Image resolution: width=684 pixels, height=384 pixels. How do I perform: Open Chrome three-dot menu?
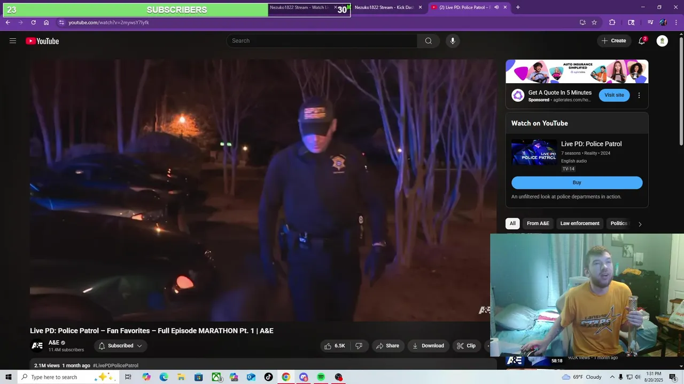tap(677, 22)
